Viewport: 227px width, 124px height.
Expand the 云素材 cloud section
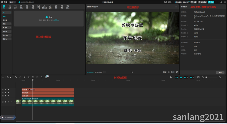point(7,31)
